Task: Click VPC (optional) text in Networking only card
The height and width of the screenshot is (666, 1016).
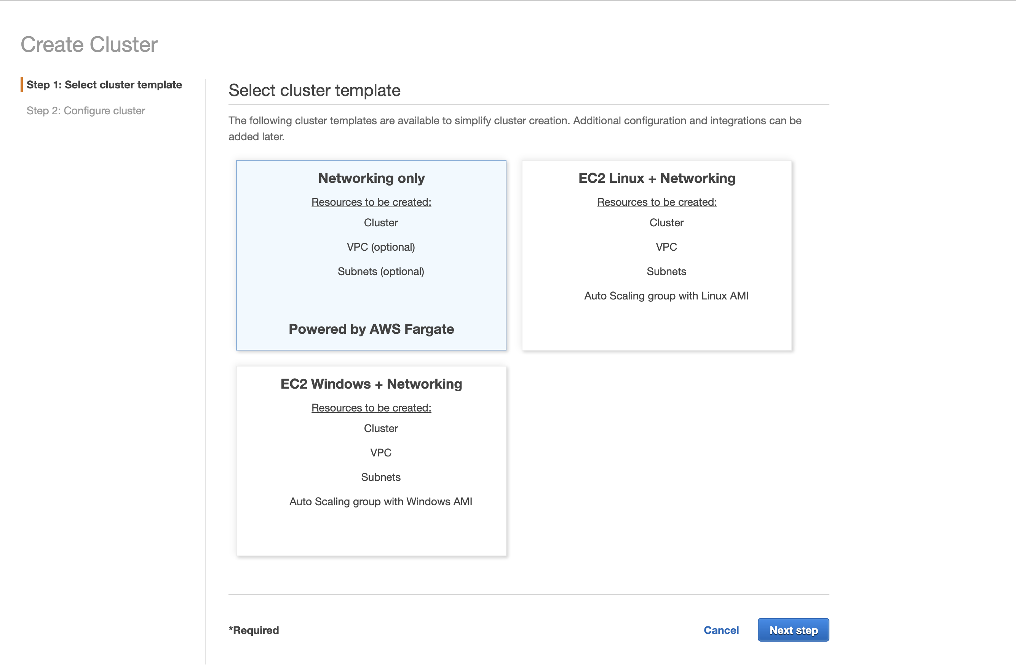Action: pos(380,247)
